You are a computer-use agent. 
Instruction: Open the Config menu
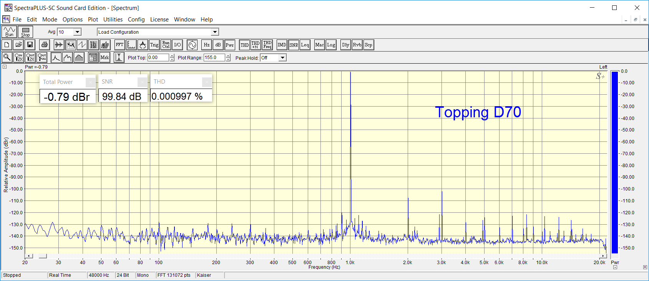(136, 20)
